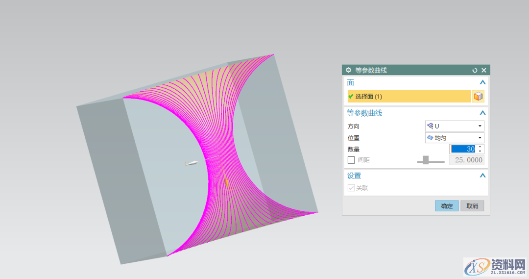Select the 选择面 (1) row

(x=409, y=97)
